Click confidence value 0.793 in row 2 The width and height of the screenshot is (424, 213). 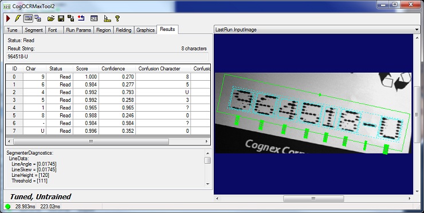[117, 92]
